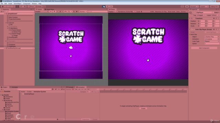Collapse the Rendering folder in Project

3,100
